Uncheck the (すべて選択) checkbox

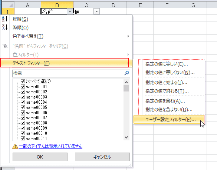coord(23,81)
